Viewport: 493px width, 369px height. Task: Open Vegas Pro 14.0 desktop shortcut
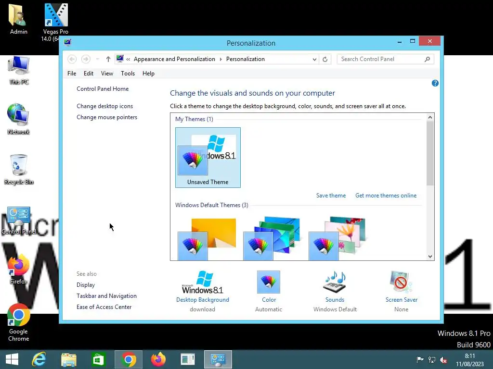point(56,22)
